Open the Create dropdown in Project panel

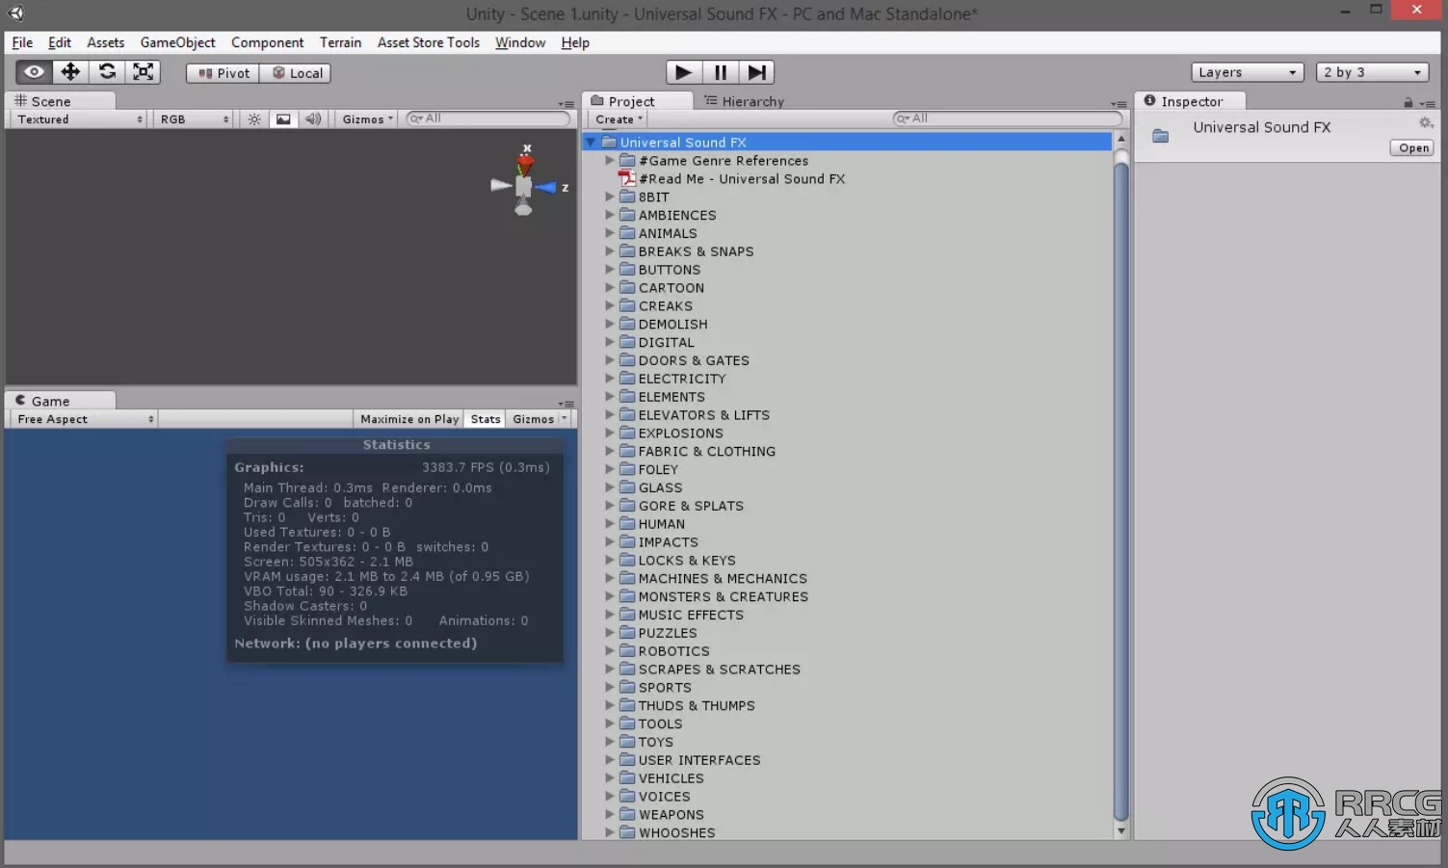tap(619, 119)
